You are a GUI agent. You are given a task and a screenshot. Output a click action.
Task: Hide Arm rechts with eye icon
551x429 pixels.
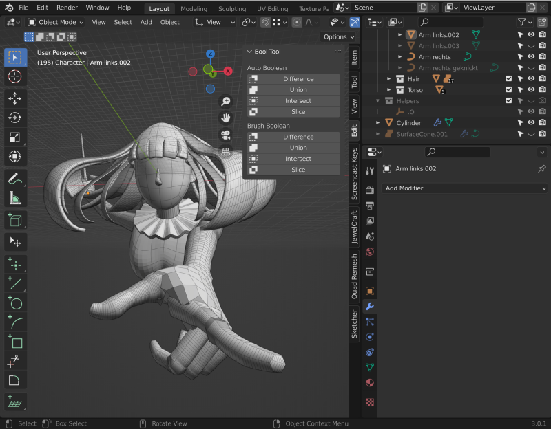pos(531,56)
